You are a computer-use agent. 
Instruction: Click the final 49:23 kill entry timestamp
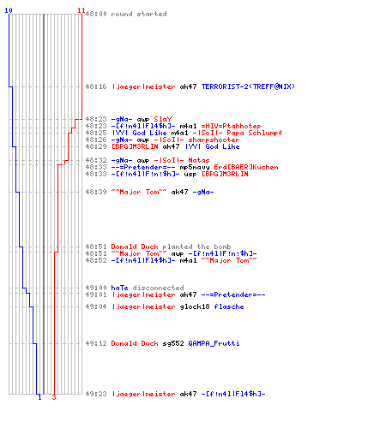tap(96, 394)
